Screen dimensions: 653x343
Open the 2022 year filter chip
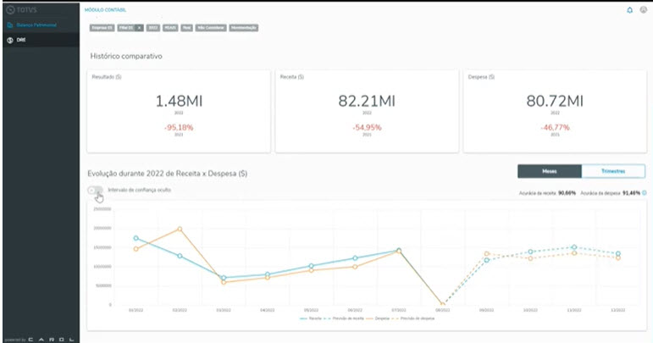(153, 27)
